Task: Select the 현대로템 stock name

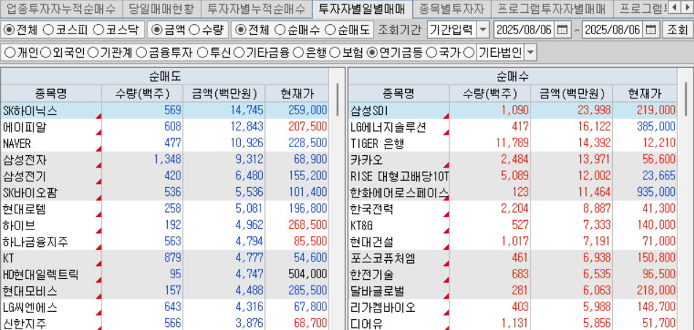Action: coord(24,209)
